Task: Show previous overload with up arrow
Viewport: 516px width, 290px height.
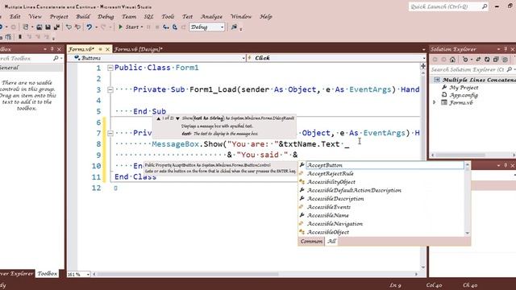Action: click(x=159, y=118)
